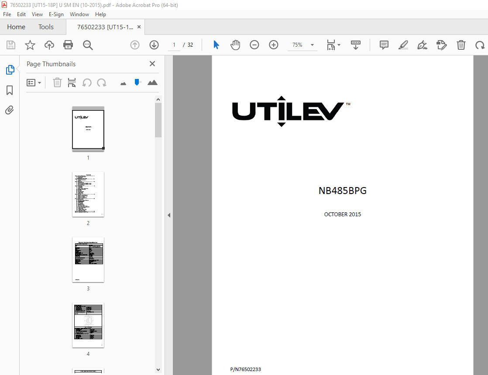Click the NB485BPG title text
The height and width of the screenshot is (375, 488).
click(342, 191)
